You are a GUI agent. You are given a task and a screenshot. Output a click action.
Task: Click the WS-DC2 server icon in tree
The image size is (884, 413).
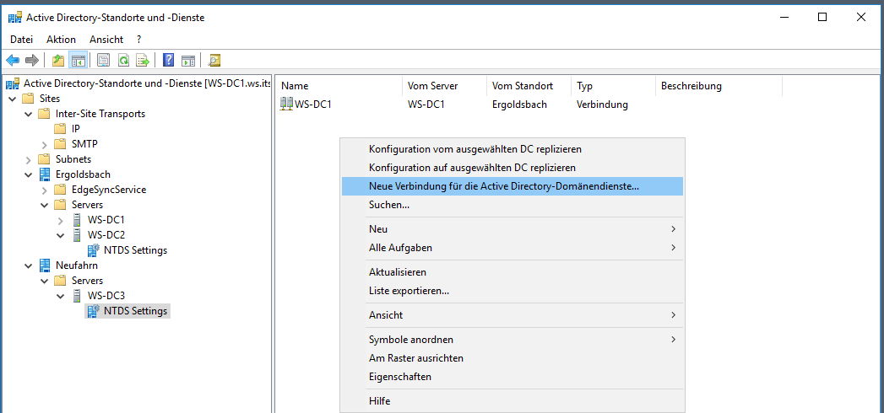pyautogui.click(x=77, y=234)
